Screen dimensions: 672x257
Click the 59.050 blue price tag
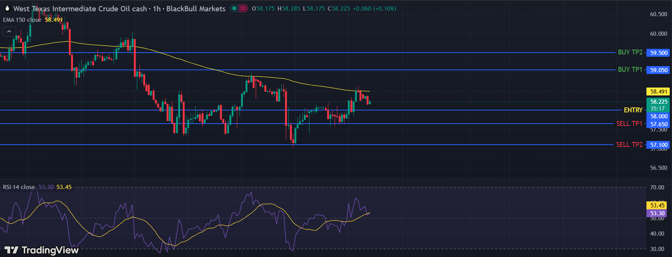coord(658,70)
